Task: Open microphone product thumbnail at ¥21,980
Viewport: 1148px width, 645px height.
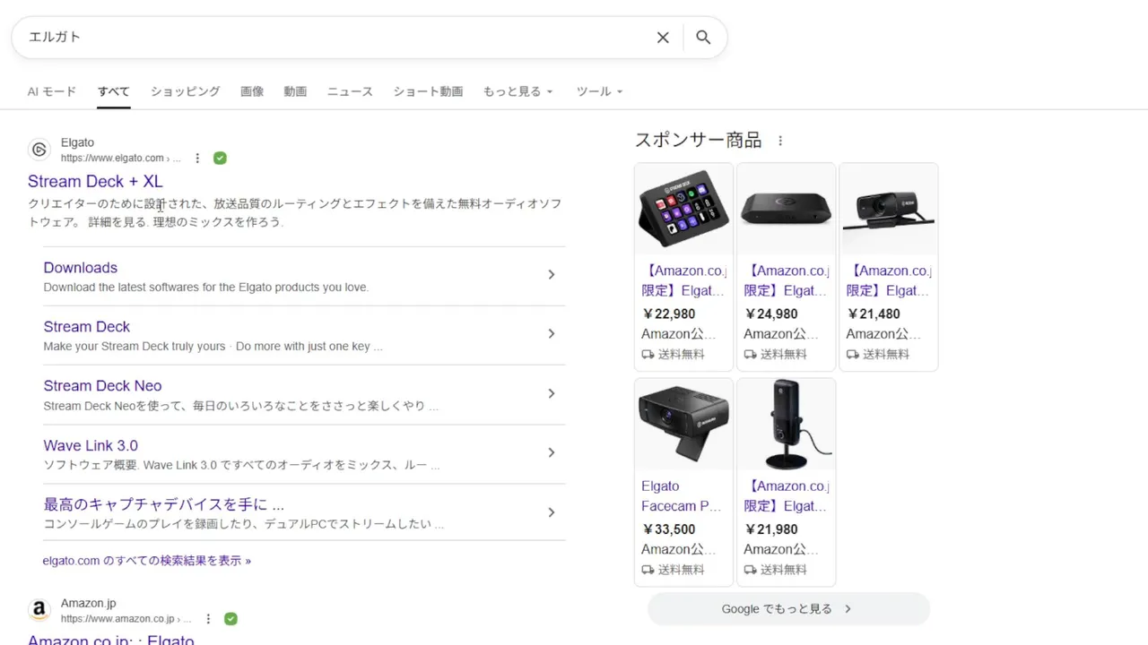Action: pos(786,425)
